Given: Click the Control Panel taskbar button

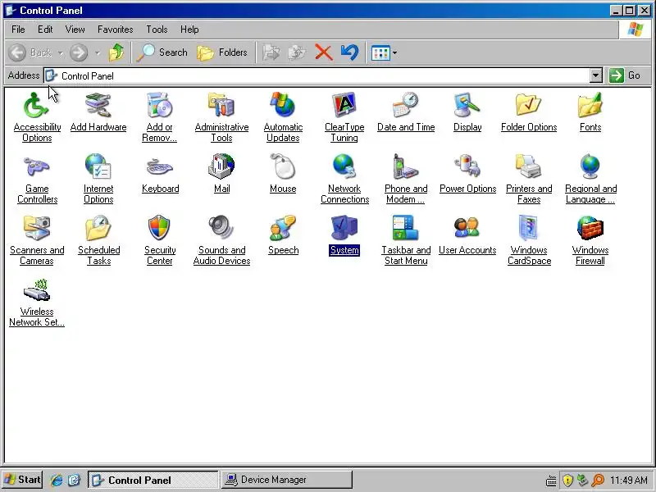Looking at the screenshot, I should coord(153,480).
